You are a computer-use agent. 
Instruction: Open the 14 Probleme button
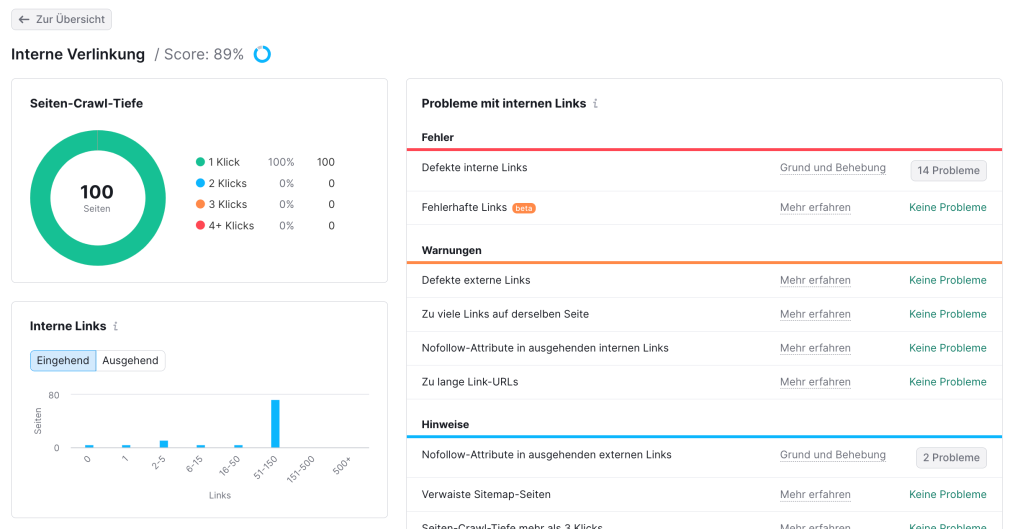(948, 170)
